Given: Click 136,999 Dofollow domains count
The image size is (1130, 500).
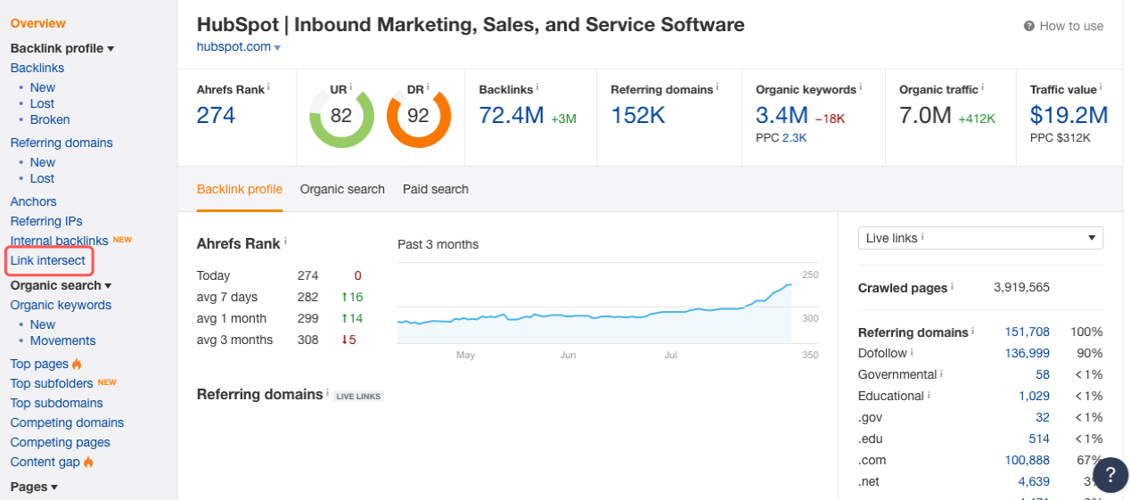Looking at the screenshot, I should [1028, 353].
